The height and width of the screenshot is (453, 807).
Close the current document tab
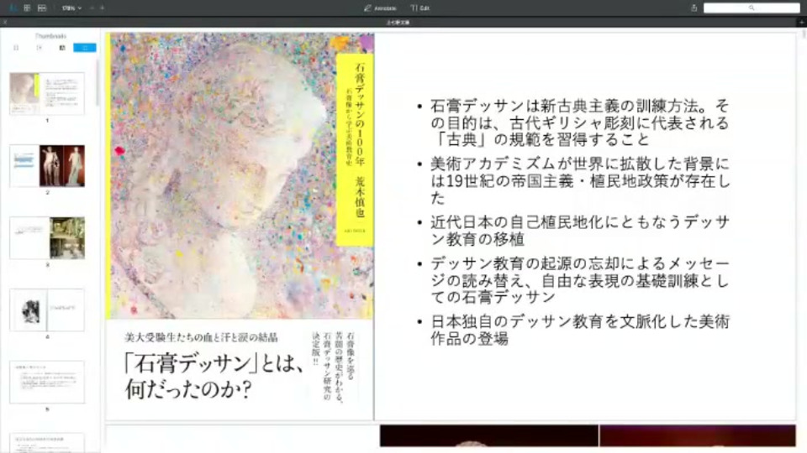pos(5,22)
